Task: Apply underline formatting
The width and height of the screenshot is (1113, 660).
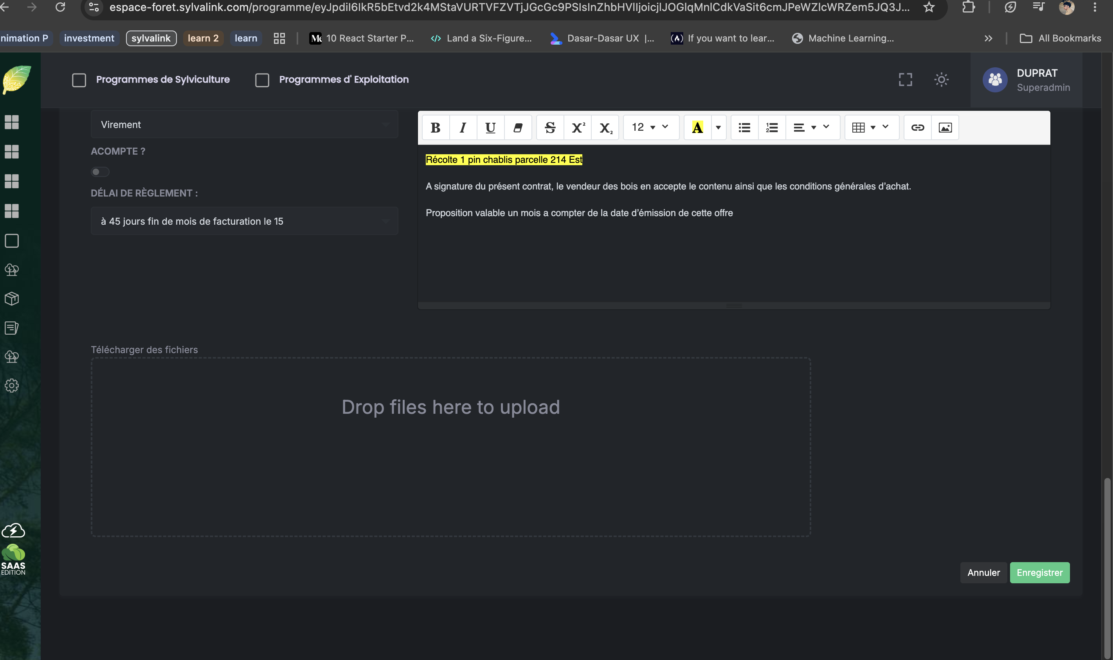Action: point(490,128)
